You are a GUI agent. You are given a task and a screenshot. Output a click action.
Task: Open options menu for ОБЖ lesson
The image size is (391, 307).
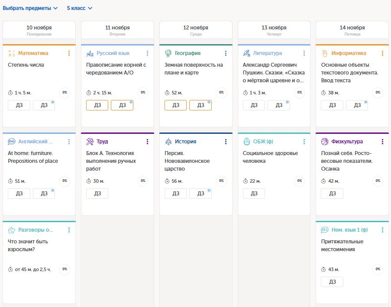click(x=304, y=142)
